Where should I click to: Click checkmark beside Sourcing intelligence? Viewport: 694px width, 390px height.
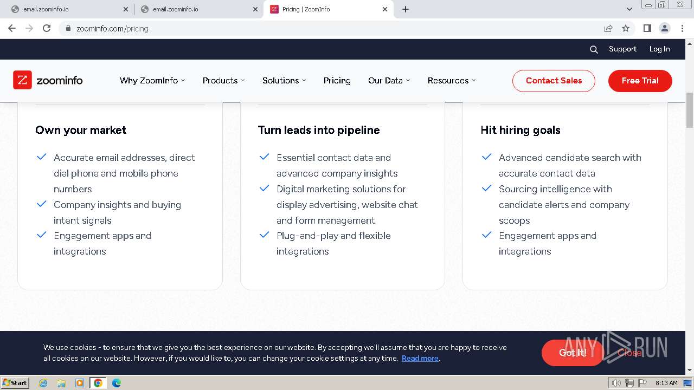pos(486,188)
